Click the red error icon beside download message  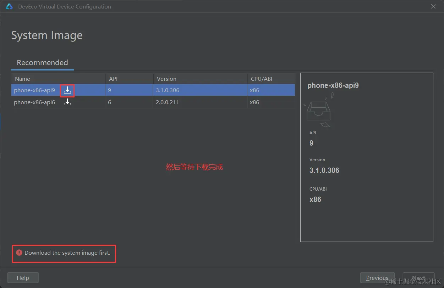pos(19,253)
